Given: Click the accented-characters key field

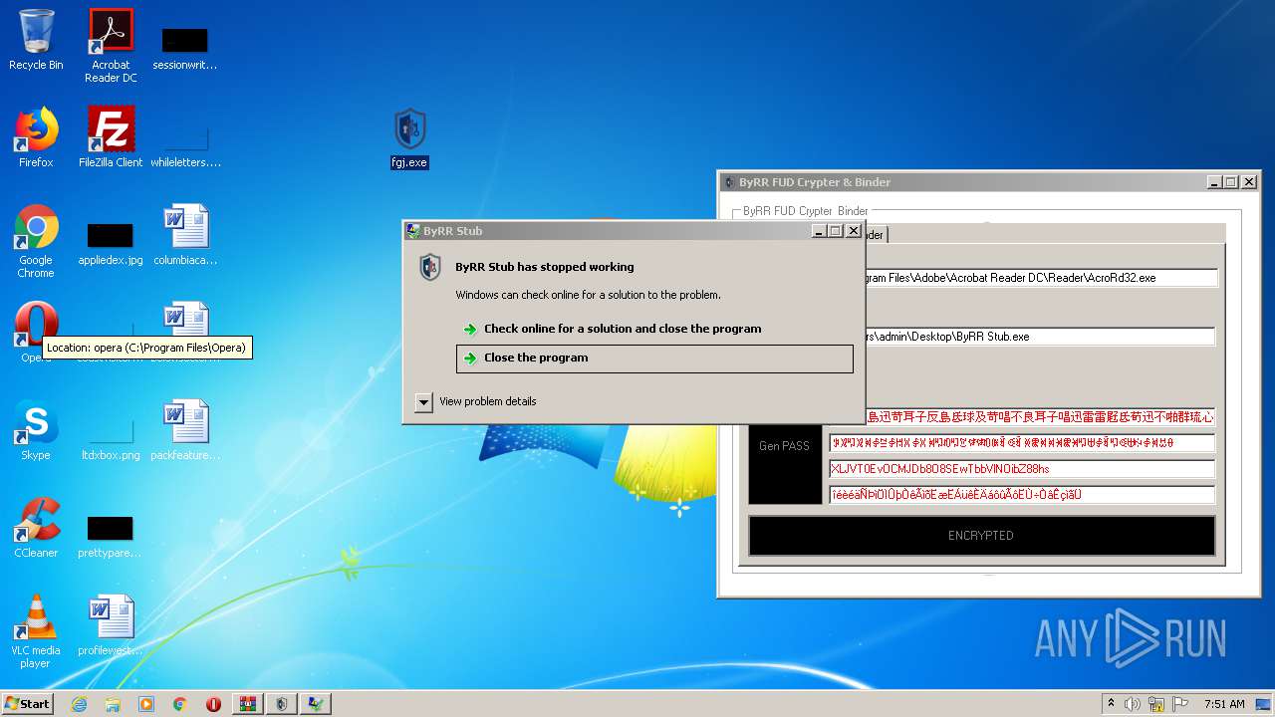Looking at the screenshot, I should pyautogui.click(x=1022, y=495).
